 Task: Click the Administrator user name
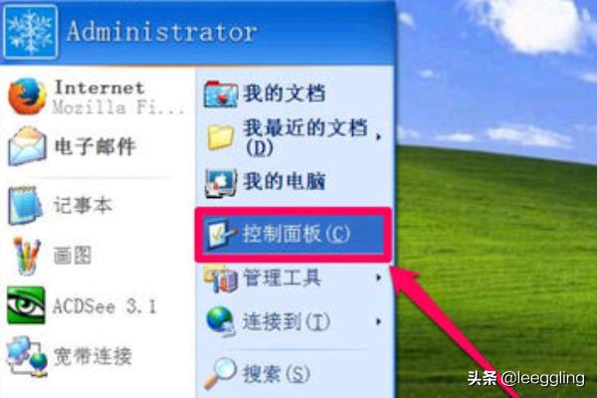(162, 31)
